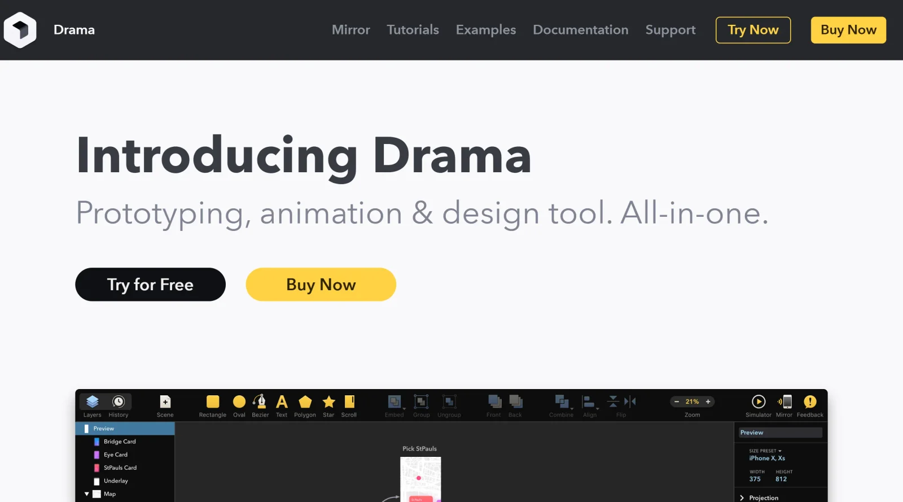Click Buy Now in the header
Image resolution: width=903 pixels, height=502 pixels.
click(x=848, y=30)
